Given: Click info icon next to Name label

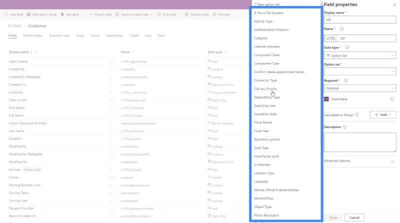Looking at the screenshot, I should point(341,29).
